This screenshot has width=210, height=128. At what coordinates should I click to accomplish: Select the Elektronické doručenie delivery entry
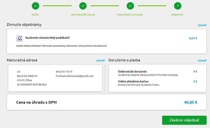[x=132, y=71]
